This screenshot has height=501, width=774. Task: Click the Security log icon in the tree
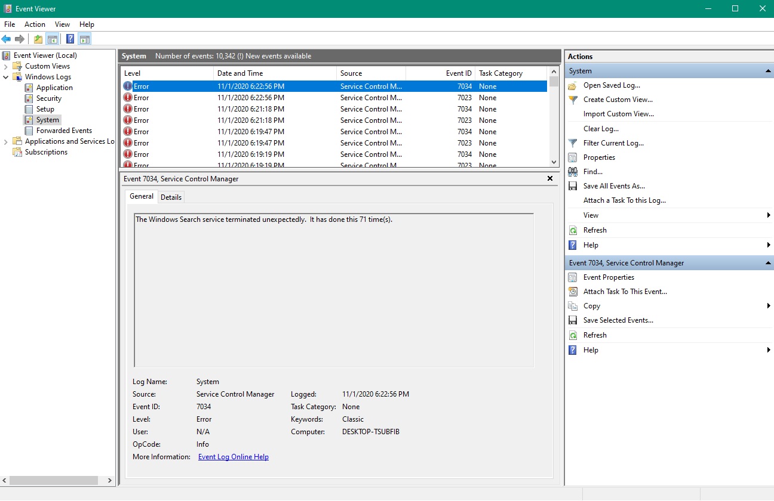point(29,98)
